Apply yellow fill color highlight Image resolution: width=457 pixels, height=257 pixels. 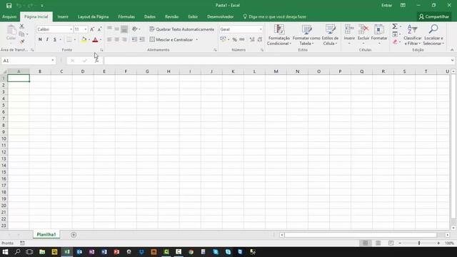[x=84, y=40]
